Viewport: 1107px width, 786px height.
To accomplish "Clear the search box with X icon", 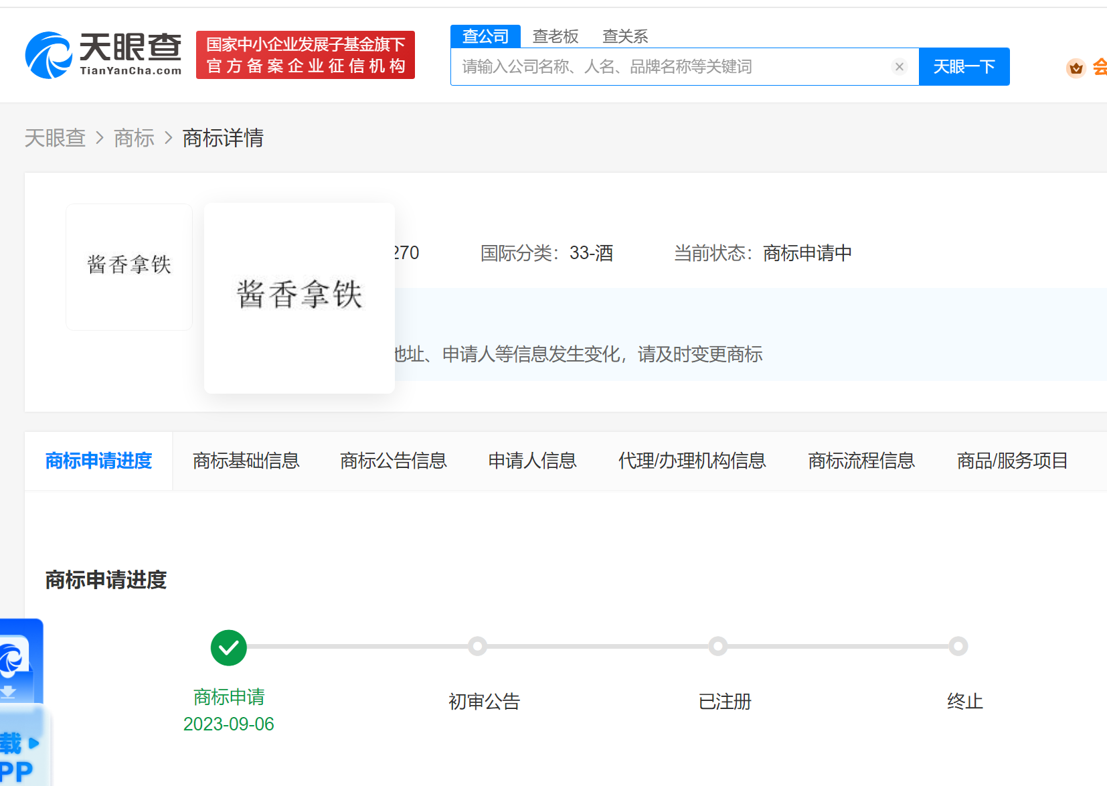I will [899, 66].
